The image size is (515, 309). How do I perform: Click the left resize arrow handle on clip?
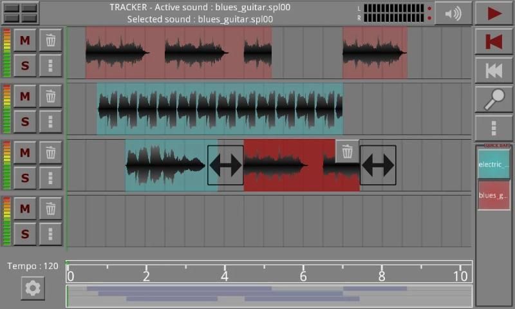225,165
